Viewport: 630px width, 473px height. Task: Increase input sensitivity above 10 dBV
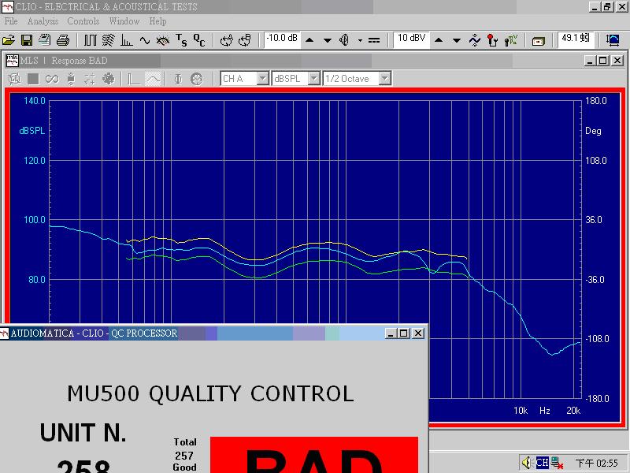pyautogui.click(x=439, y=40)
